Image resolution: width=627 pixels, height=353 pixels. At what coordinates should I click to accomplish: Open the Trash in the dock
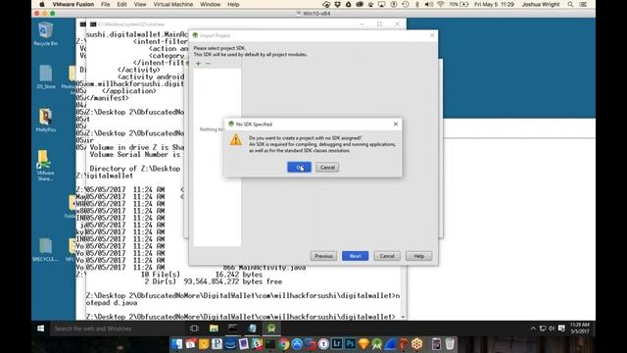coord(450,344)
